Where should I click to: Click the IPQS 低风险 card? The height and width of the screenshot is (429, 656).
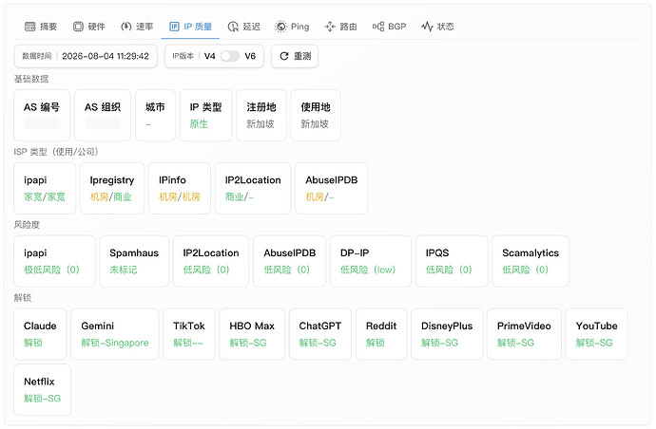452,261
